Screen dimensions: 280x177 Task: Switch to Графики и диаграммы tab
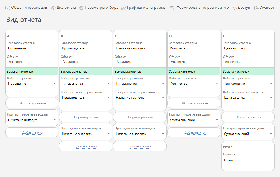point(147,8)
